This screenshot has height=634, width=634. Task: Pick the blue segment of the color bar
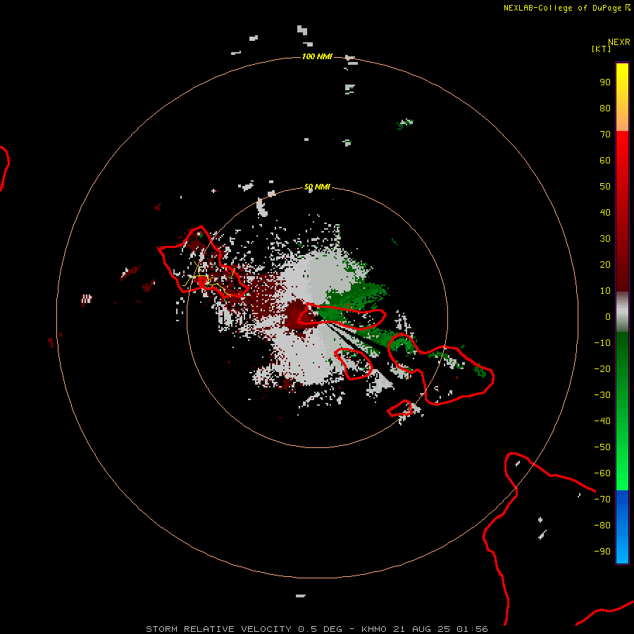click(622, 527)
